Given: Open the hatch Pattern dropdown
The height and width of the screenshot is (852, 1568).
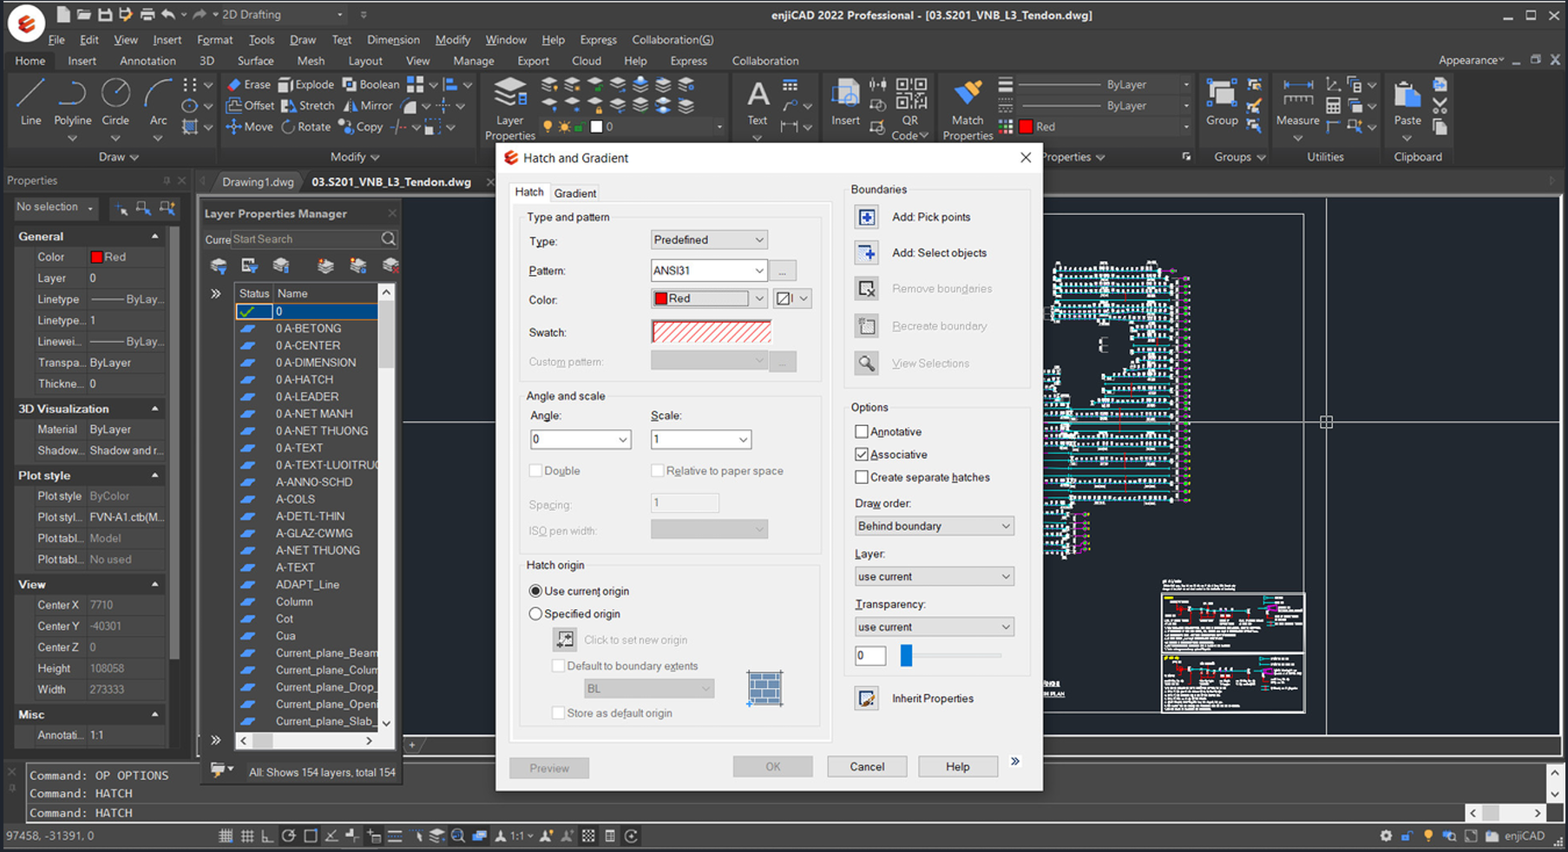Looking at the screenshot, I should (758, 271).
